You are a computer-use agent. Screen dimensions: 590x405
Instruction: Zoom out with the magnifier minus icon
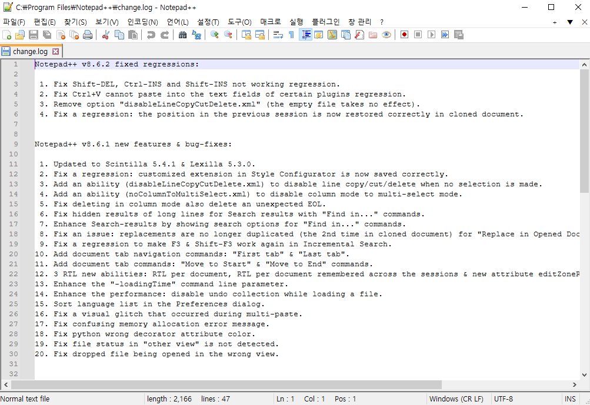click(228, 35)
